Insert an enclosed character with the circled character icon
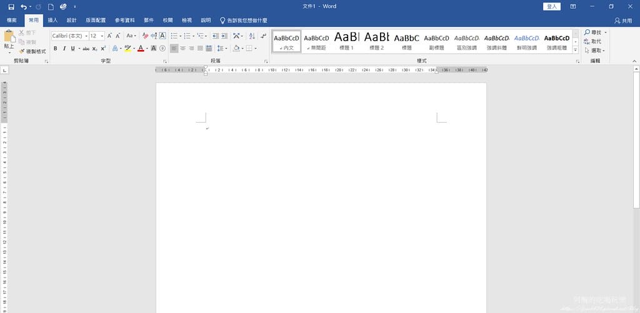The width and height of the screenshot is (640, 313). point(162,49)
